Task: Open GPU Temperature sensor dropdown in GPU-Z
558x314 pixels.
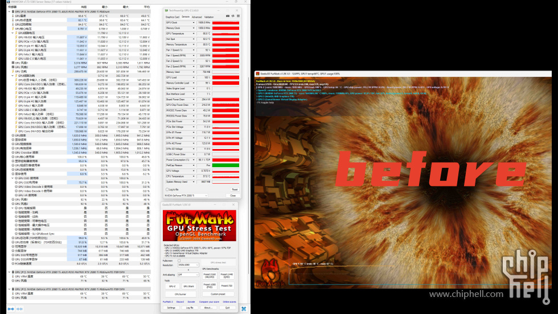Action: click(194, 34)
